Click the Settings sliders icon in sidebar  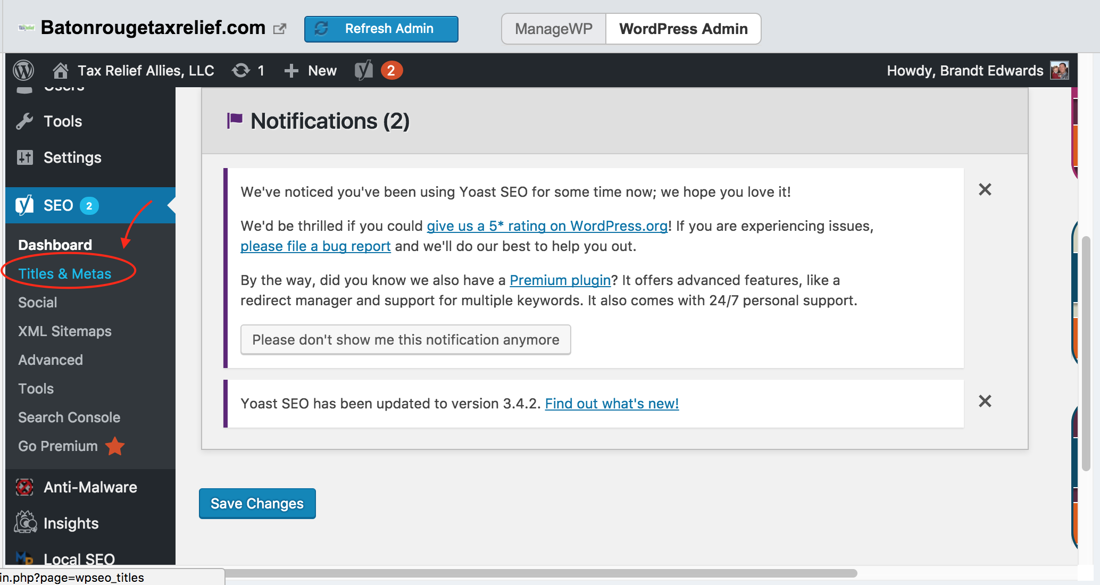(25, 157)
